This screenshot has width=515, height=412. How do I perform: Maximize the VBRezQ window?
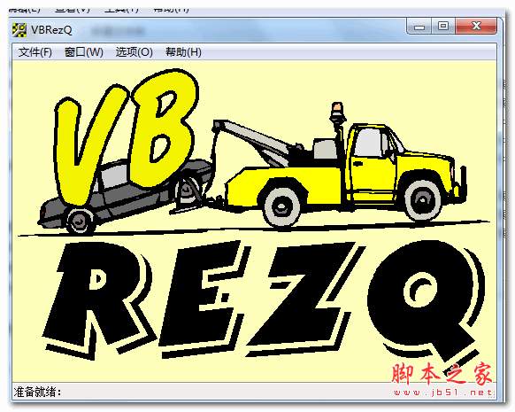click(x=443, y=27)
